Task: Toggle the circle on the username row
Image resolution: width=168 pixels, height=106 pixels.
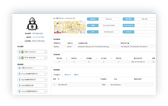Action: (x=45, y=58)
